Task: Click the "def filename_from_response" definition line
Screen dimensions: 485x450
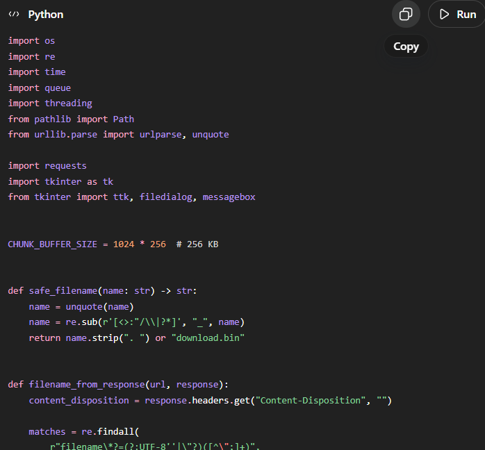Action: (x=118, y=385)
